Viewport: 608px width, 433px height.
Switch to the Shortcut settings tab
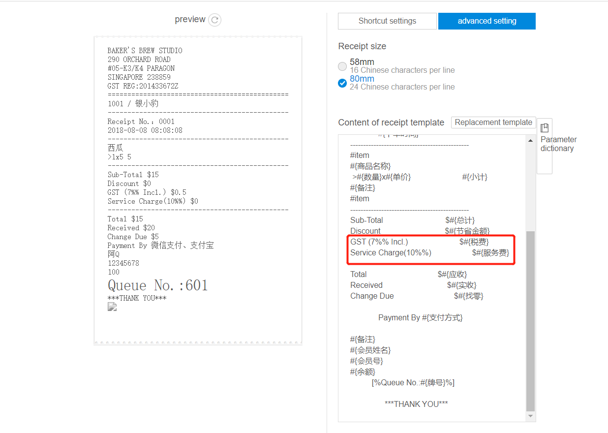[x=387, y=21]
